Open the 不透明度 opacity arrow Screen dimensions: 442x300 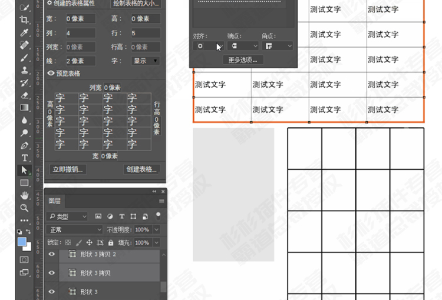[x=156, y=229]
